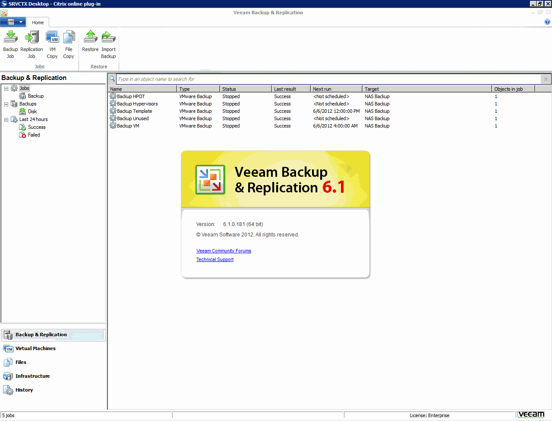Open the help question mark icon
Viewport: 552px width, 421px height.
click(x=547, y=22)
